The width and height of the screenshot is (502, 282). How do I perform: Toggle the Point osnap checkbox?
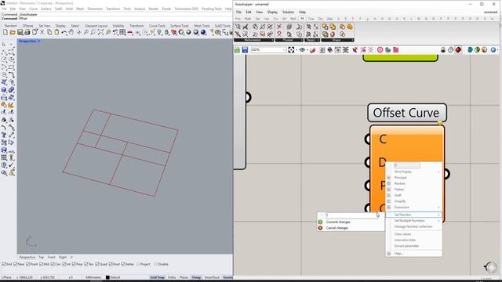(x=27, y=265)
